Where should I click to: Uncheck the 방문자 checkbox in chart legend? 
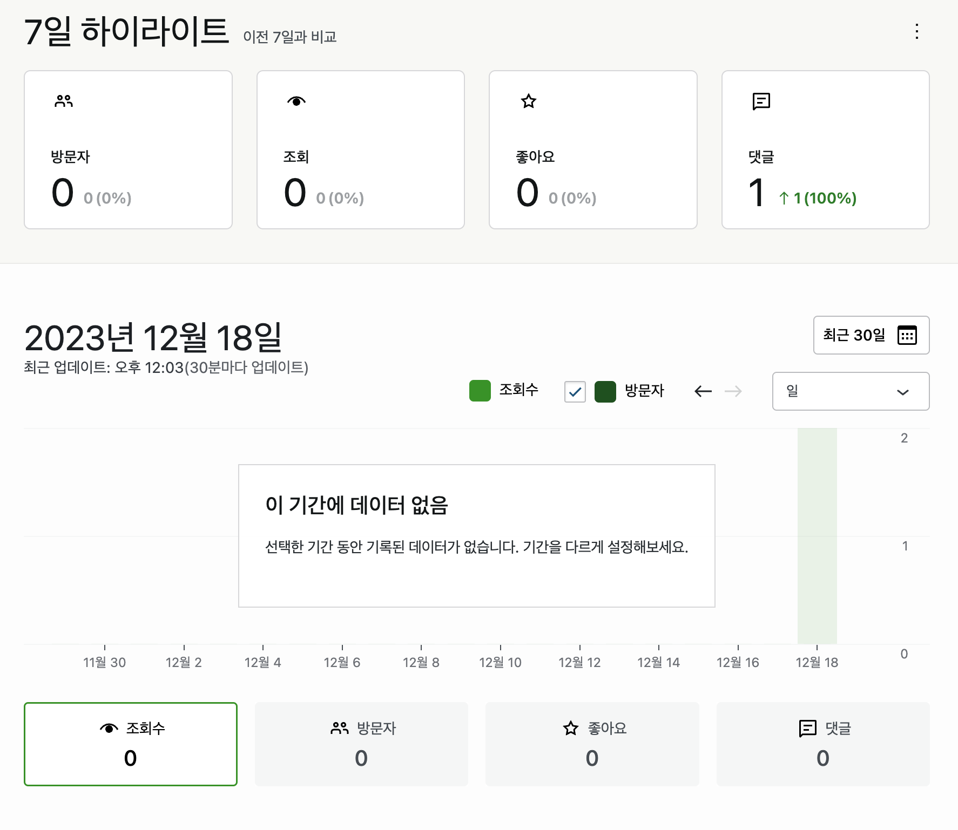tap(575, 391)
